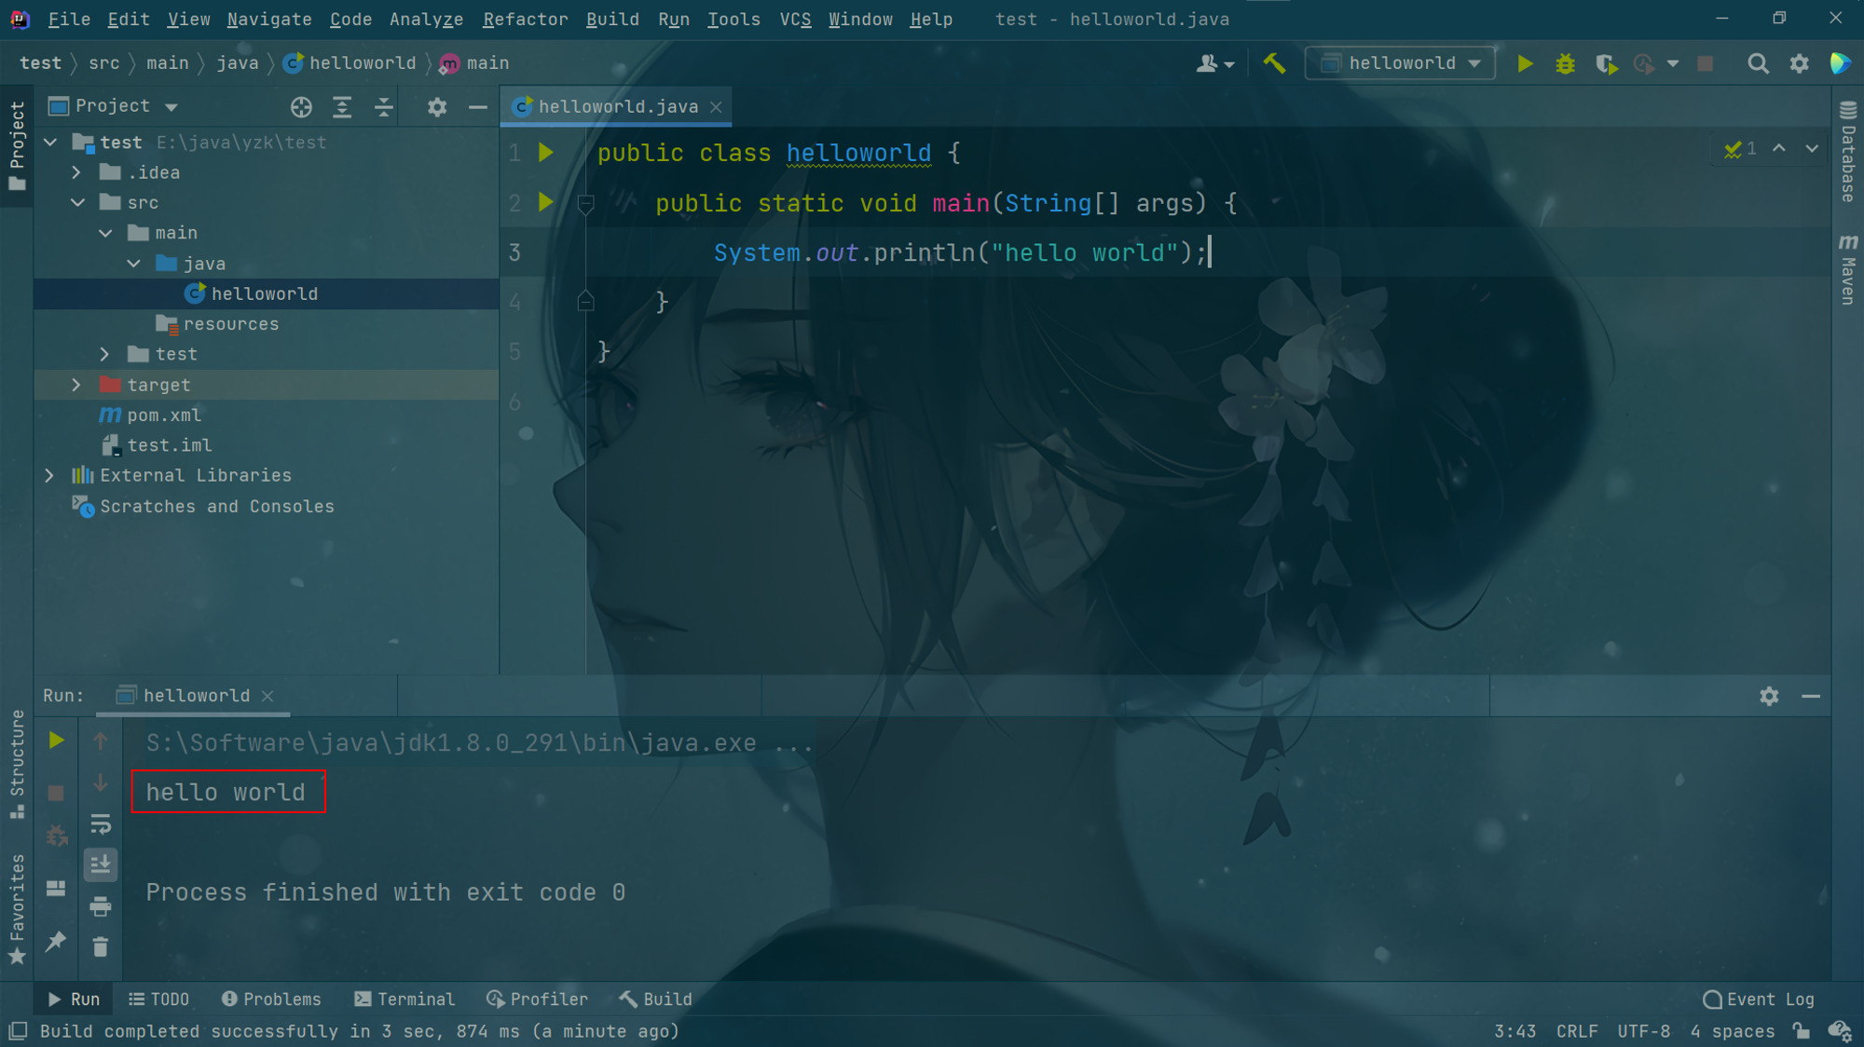Open Search Everywhere magnifier
Viewport: 1864px width, 1047px height.
(1758, 63)
